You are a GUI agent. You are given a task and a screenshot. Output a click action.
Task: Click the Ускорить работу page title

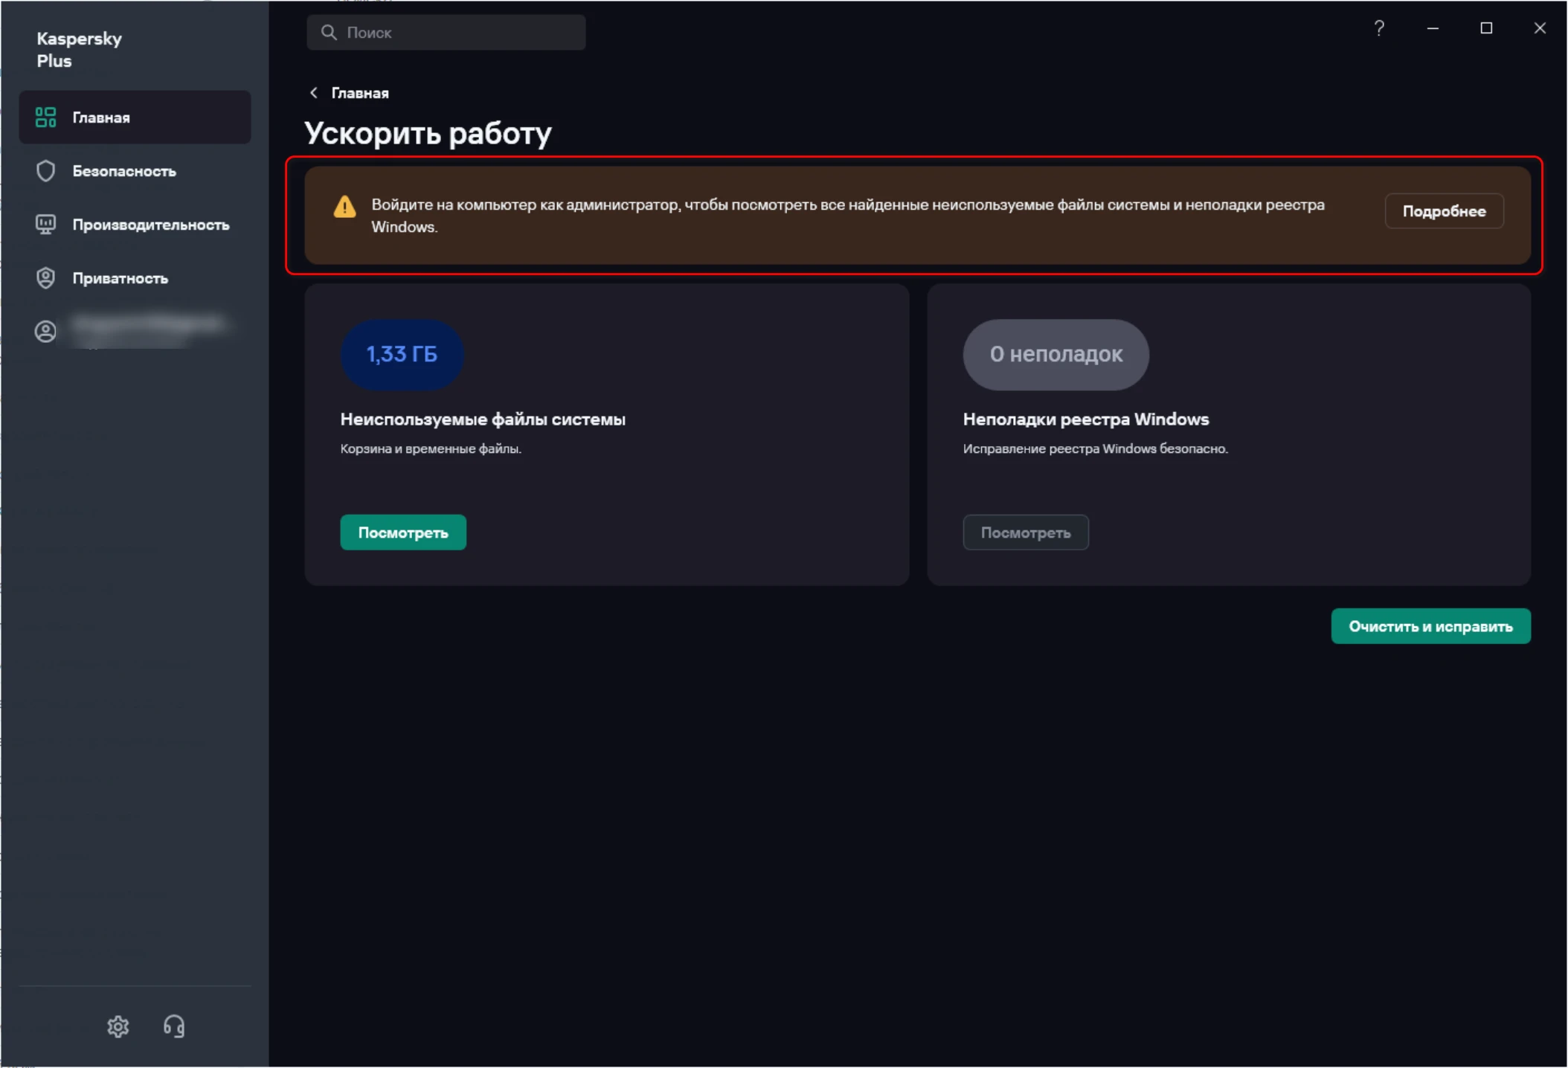coord(428,133)
